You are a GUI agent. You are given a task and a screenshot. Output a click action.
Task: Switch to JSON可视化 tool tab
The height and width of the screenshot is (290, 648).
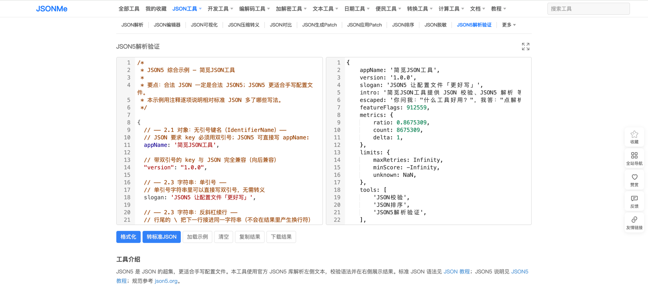pos(204,25)
